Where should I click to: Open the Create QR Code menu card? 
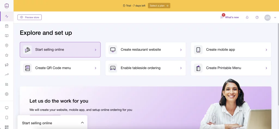click(60, 68)
